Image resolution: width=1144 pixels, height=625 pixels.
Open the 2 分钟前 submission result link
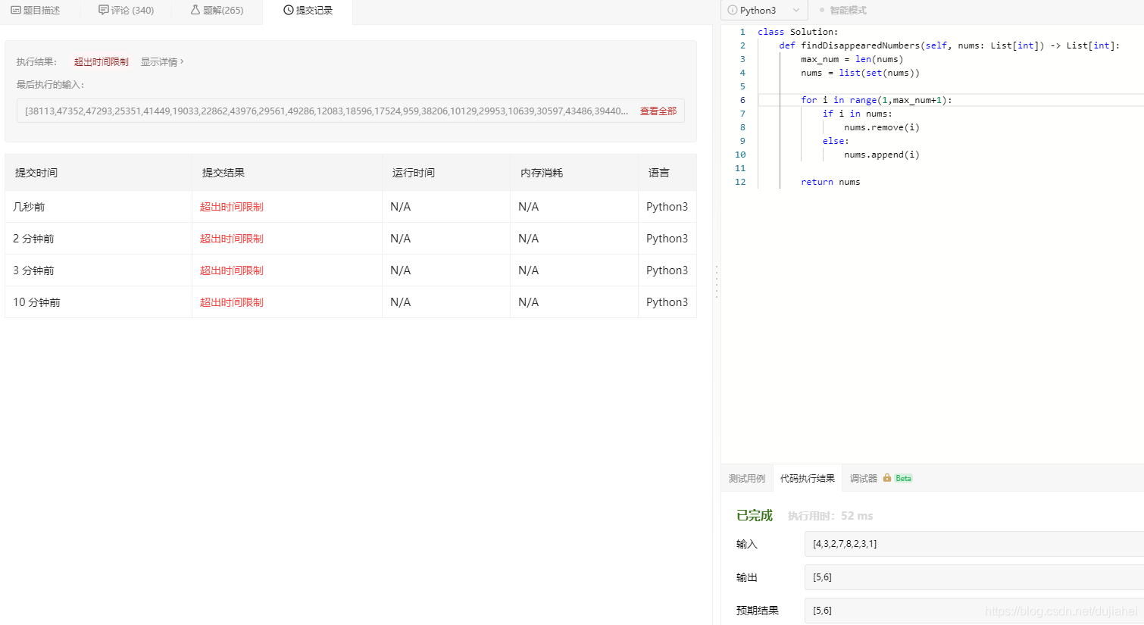(x=232, y=239)
